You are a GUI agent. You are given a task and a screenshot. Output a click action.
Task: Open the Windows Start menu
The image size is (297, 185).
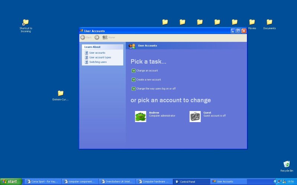click(11, 182)
